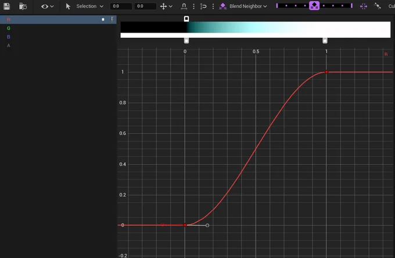395x258 pixels.
Task: Open the Blend Neighbor dropdown
Action: tap(248, 6)
